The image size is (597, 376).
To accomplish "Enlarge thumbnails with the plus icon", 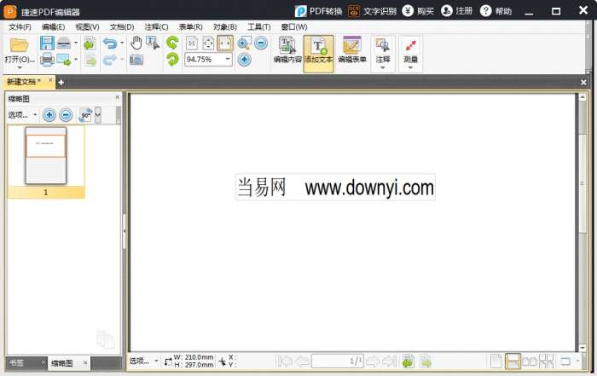I will (49, 114).
